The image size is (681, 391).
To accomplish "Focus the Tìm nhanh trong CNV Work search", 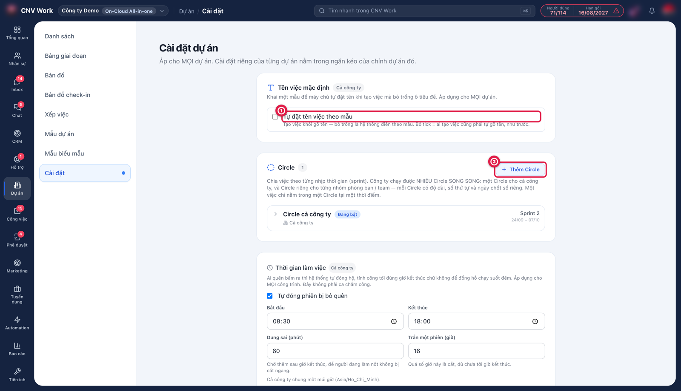I will tap(424, 11).
